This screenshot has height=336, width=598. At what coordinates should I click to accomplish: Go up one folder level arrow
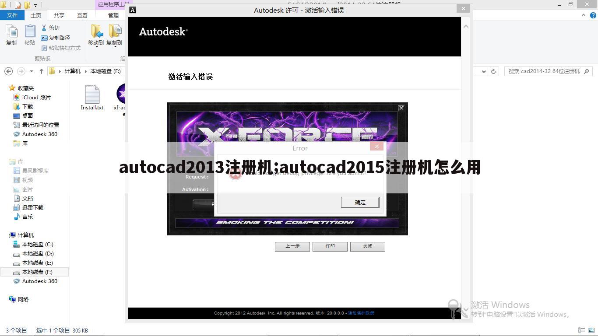click(41, 71)
